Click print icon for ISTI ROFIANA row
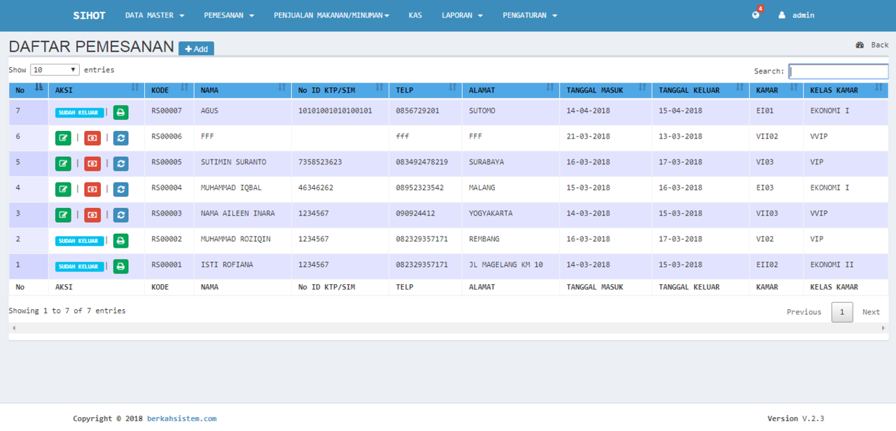This screenshot has width=896, height=431. [x=121, y=267]
